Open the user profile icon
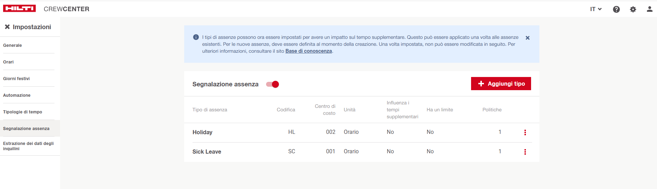The image size is (657, 189). click(x=649, y=9)
